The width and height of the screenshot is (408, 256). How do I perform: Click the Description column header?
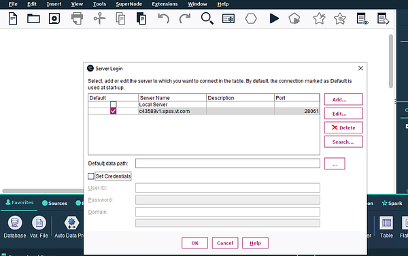coord(240,97)
